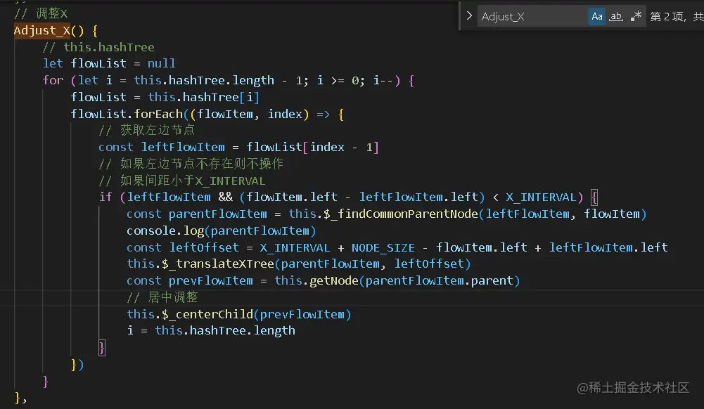Click the highlighted closing brace of if block
The width and height of the screenshot is (704, 409).
coord(102,348)
